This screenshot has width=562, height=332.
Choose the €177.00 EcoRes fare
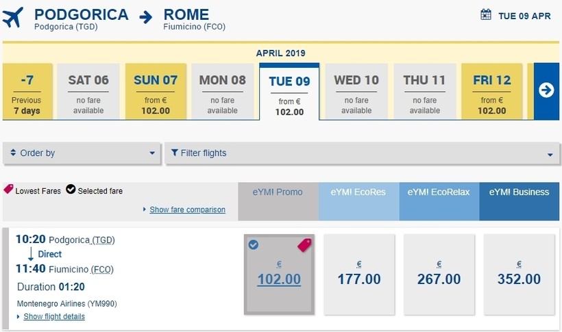click(x=358, y=274)
